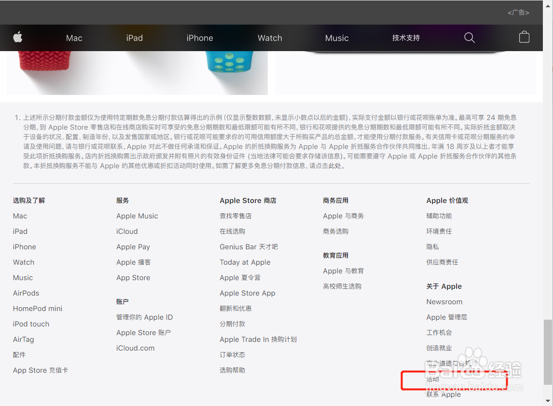The width and height of the screenshot is (553, 406).
Task: Click the scrollbar down arrow
Action: pos(548,401)
